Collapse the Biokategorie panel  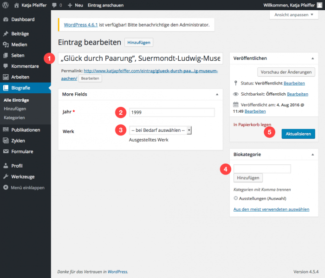pos(312,155)
